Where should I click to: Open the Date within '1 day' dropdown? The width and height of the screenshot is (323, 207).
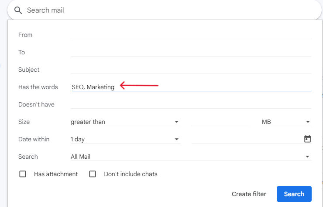(x=125, y=139)
